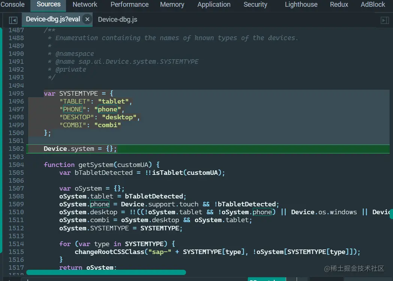
Task: Click the "desktop" string on line 1498
Action: coord(119,117)
